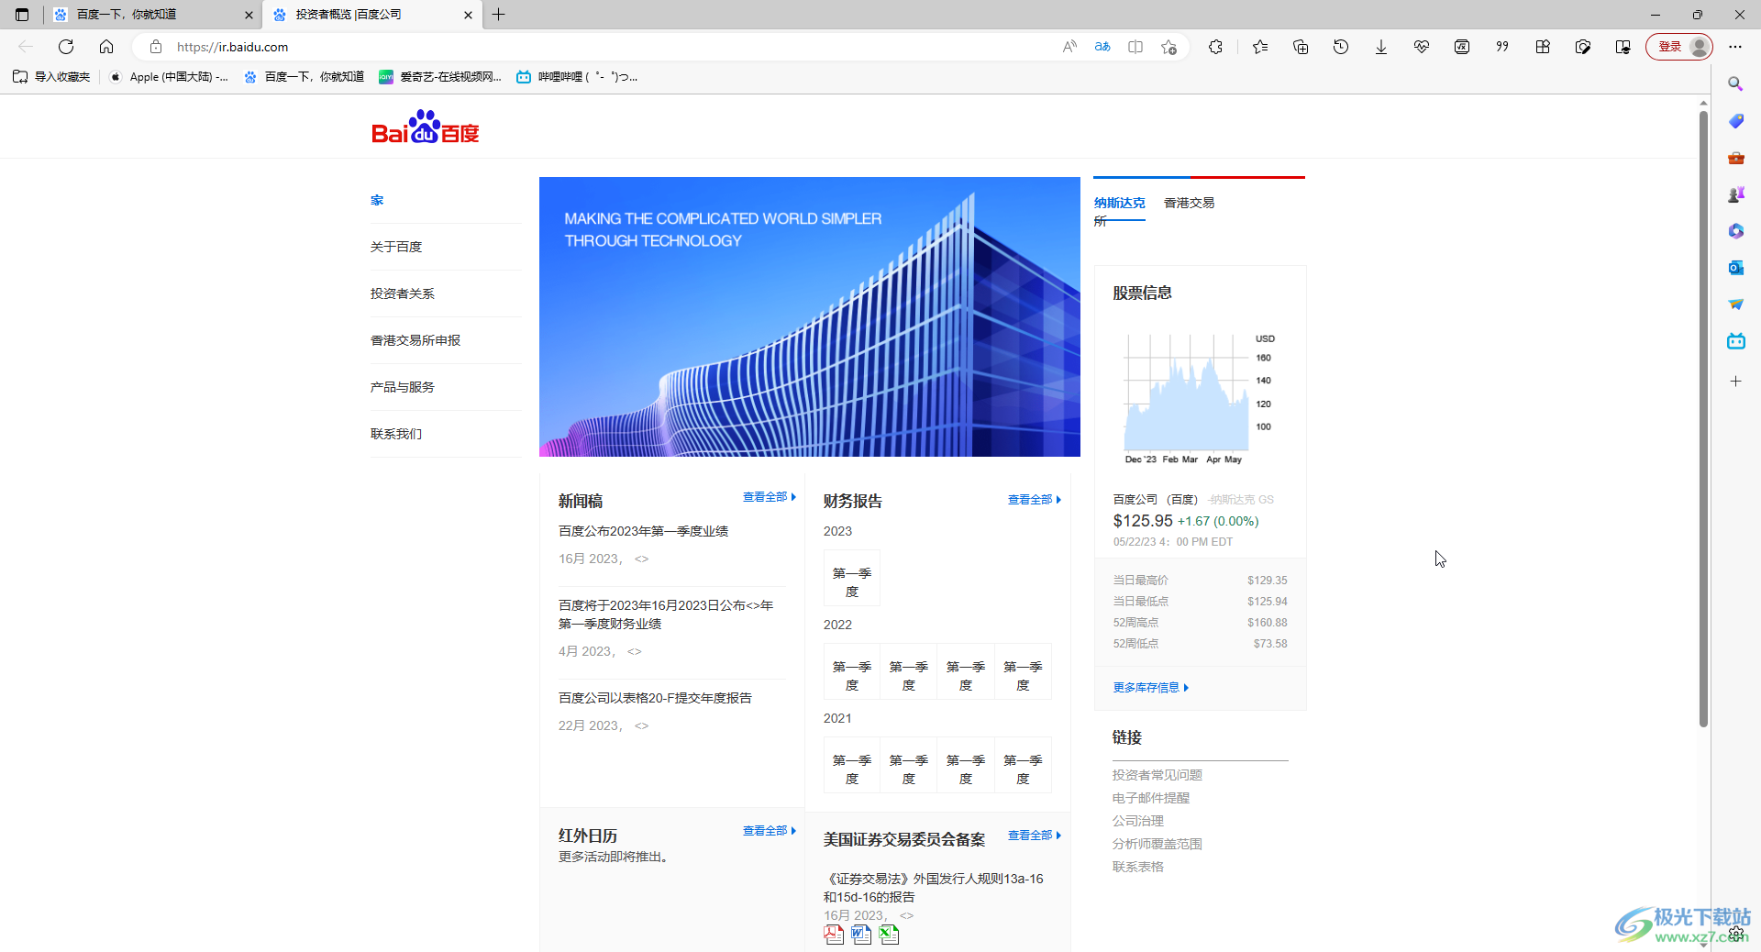Open the Excel file icon for SEC filing
Image resolution: width=1761 pixels, height=952 pixels.
tap(889, 934)
